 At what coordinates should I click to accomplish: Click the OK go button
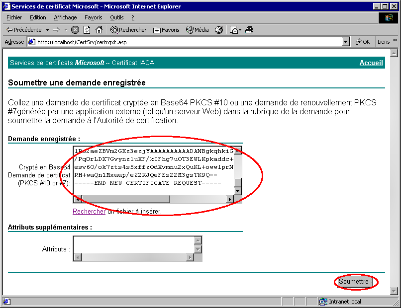click(x=363, y=42)
